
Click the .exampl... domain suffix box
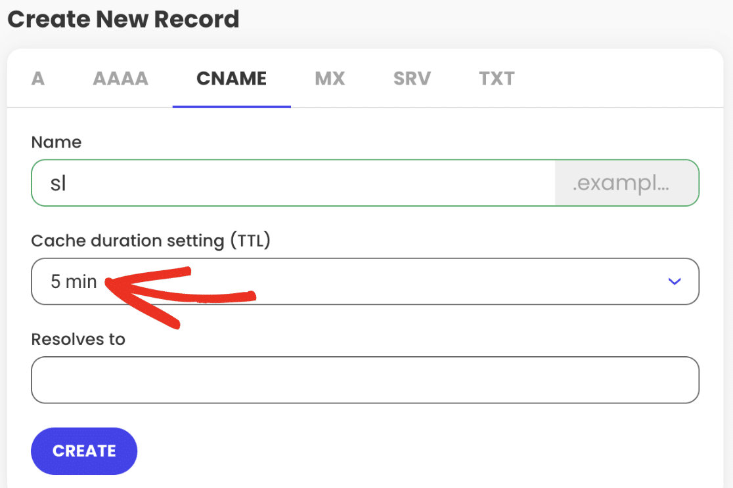click(x=627, y=182)
